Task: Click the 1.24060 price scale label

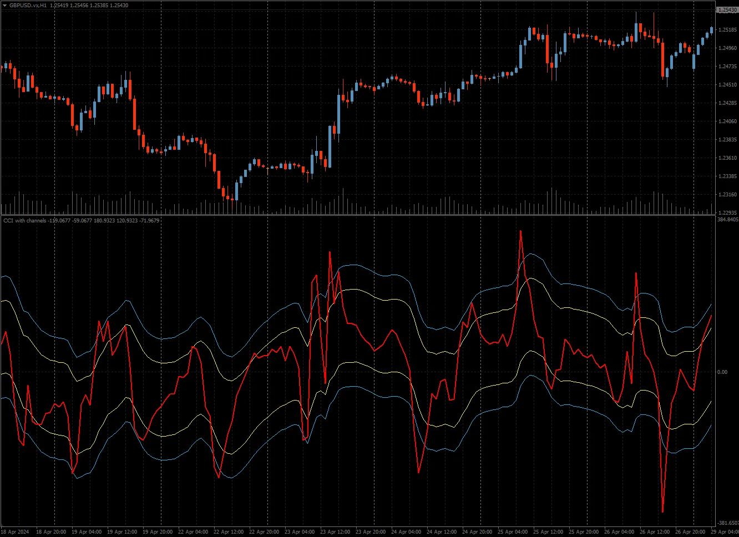Action: [727, 121]
